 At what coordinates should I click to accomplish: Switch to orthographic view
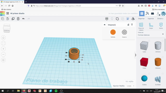[3, 60]
